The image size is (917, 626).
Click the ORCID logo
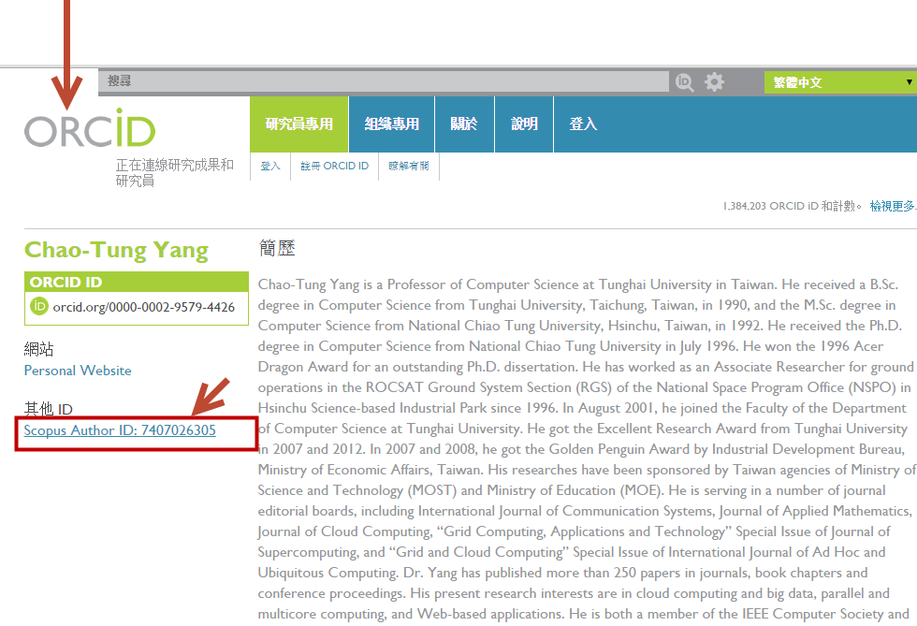(x=90, y=128)
